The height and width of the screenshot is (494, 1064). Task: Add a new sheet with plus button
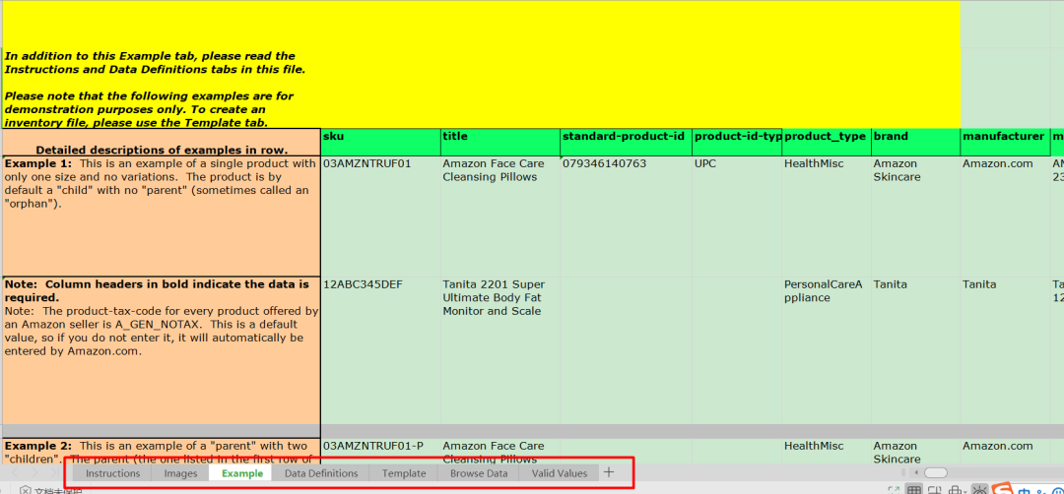click(x=609, y=472)
